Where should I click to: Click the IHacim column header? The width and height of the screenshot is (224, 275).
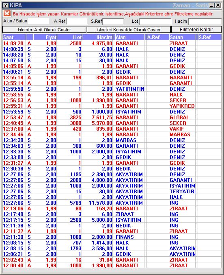pyautogui.click(x=97, y=37)
